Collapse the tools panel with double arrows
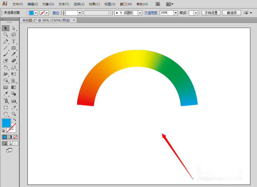257x187 pixels. [x=2, y=19]
